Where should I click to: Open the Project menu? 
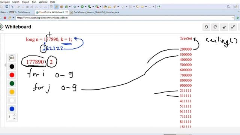(x=25, y=2)
